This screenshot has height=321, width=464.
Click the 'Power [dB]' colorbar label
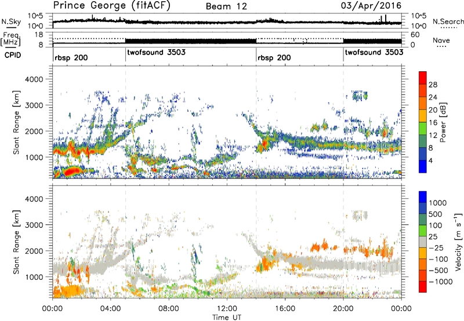pyautogui.click(x=443, y=123)
